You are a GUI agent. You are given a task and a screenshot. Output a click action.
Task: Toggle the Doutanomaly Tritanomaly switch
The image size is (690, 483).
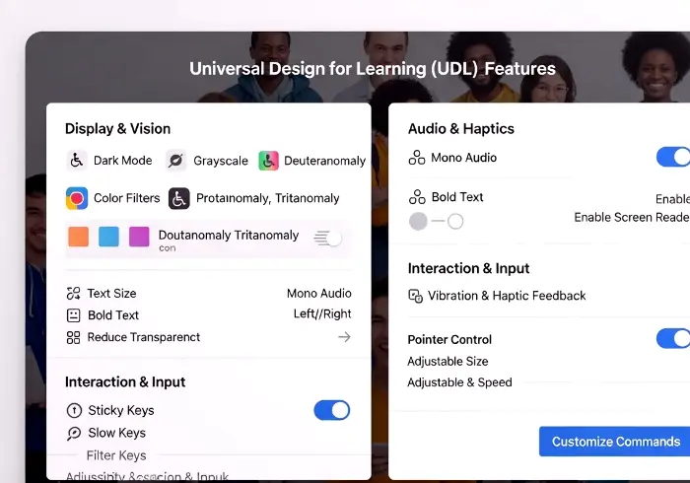pyautogui.click(x=328, y=239)
